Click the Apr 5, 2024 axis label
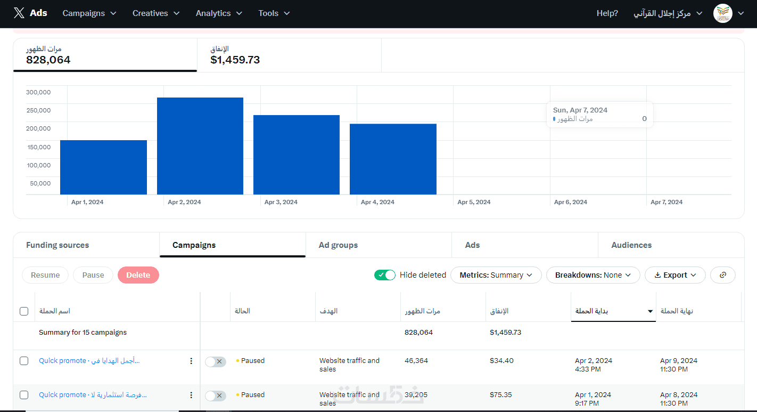This screenshot has height=412, width=757. click(474, 203)
